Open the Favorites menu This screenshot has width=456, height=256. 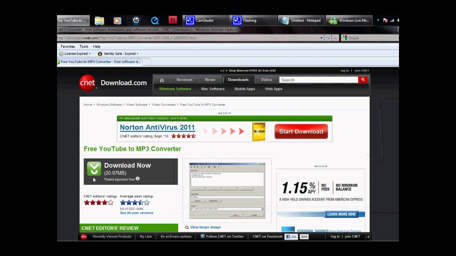point(68,47)
